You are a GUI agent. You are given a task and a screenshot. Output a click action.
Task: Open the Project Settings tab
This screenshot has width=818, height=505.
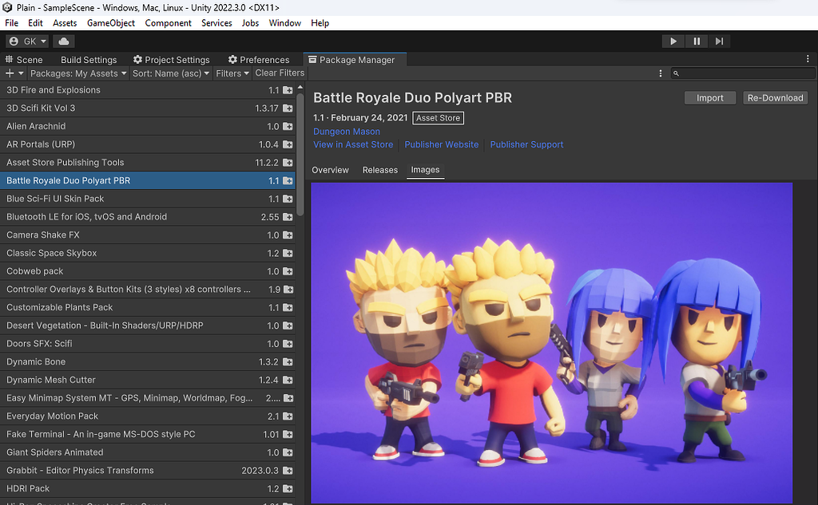tap(171, 60)
